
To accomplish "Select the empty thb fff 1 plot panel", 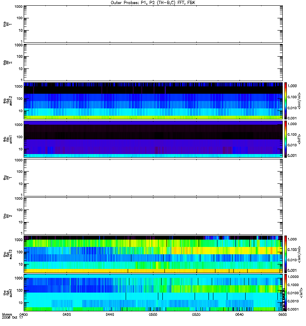I will tap(153, 24).
